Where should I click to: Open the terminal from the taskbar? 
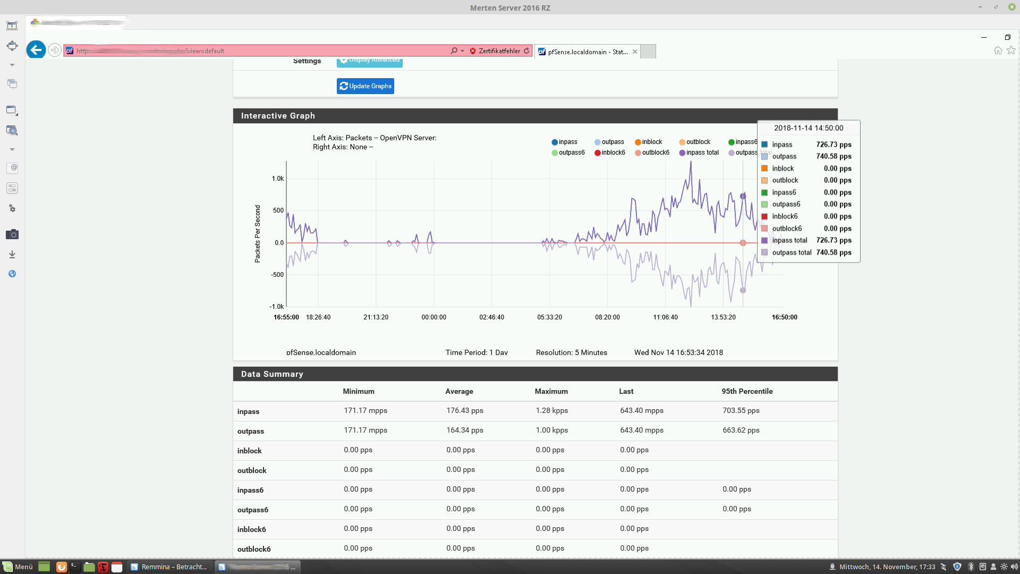click(75, 567)
